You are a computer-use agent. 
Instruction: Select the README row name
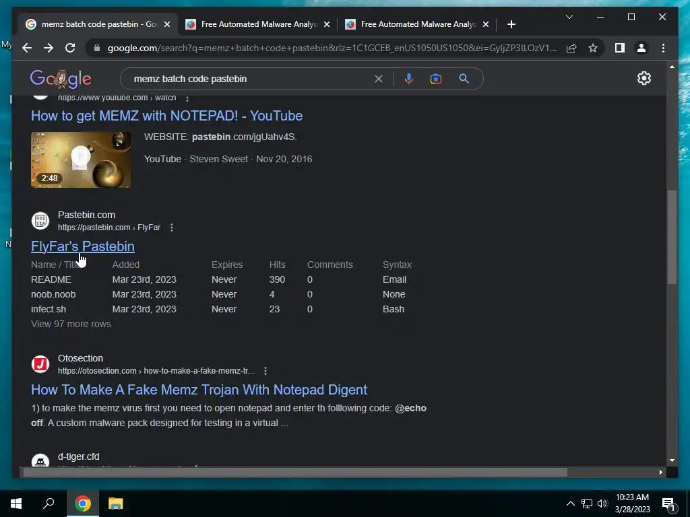(x=51, y=279)
